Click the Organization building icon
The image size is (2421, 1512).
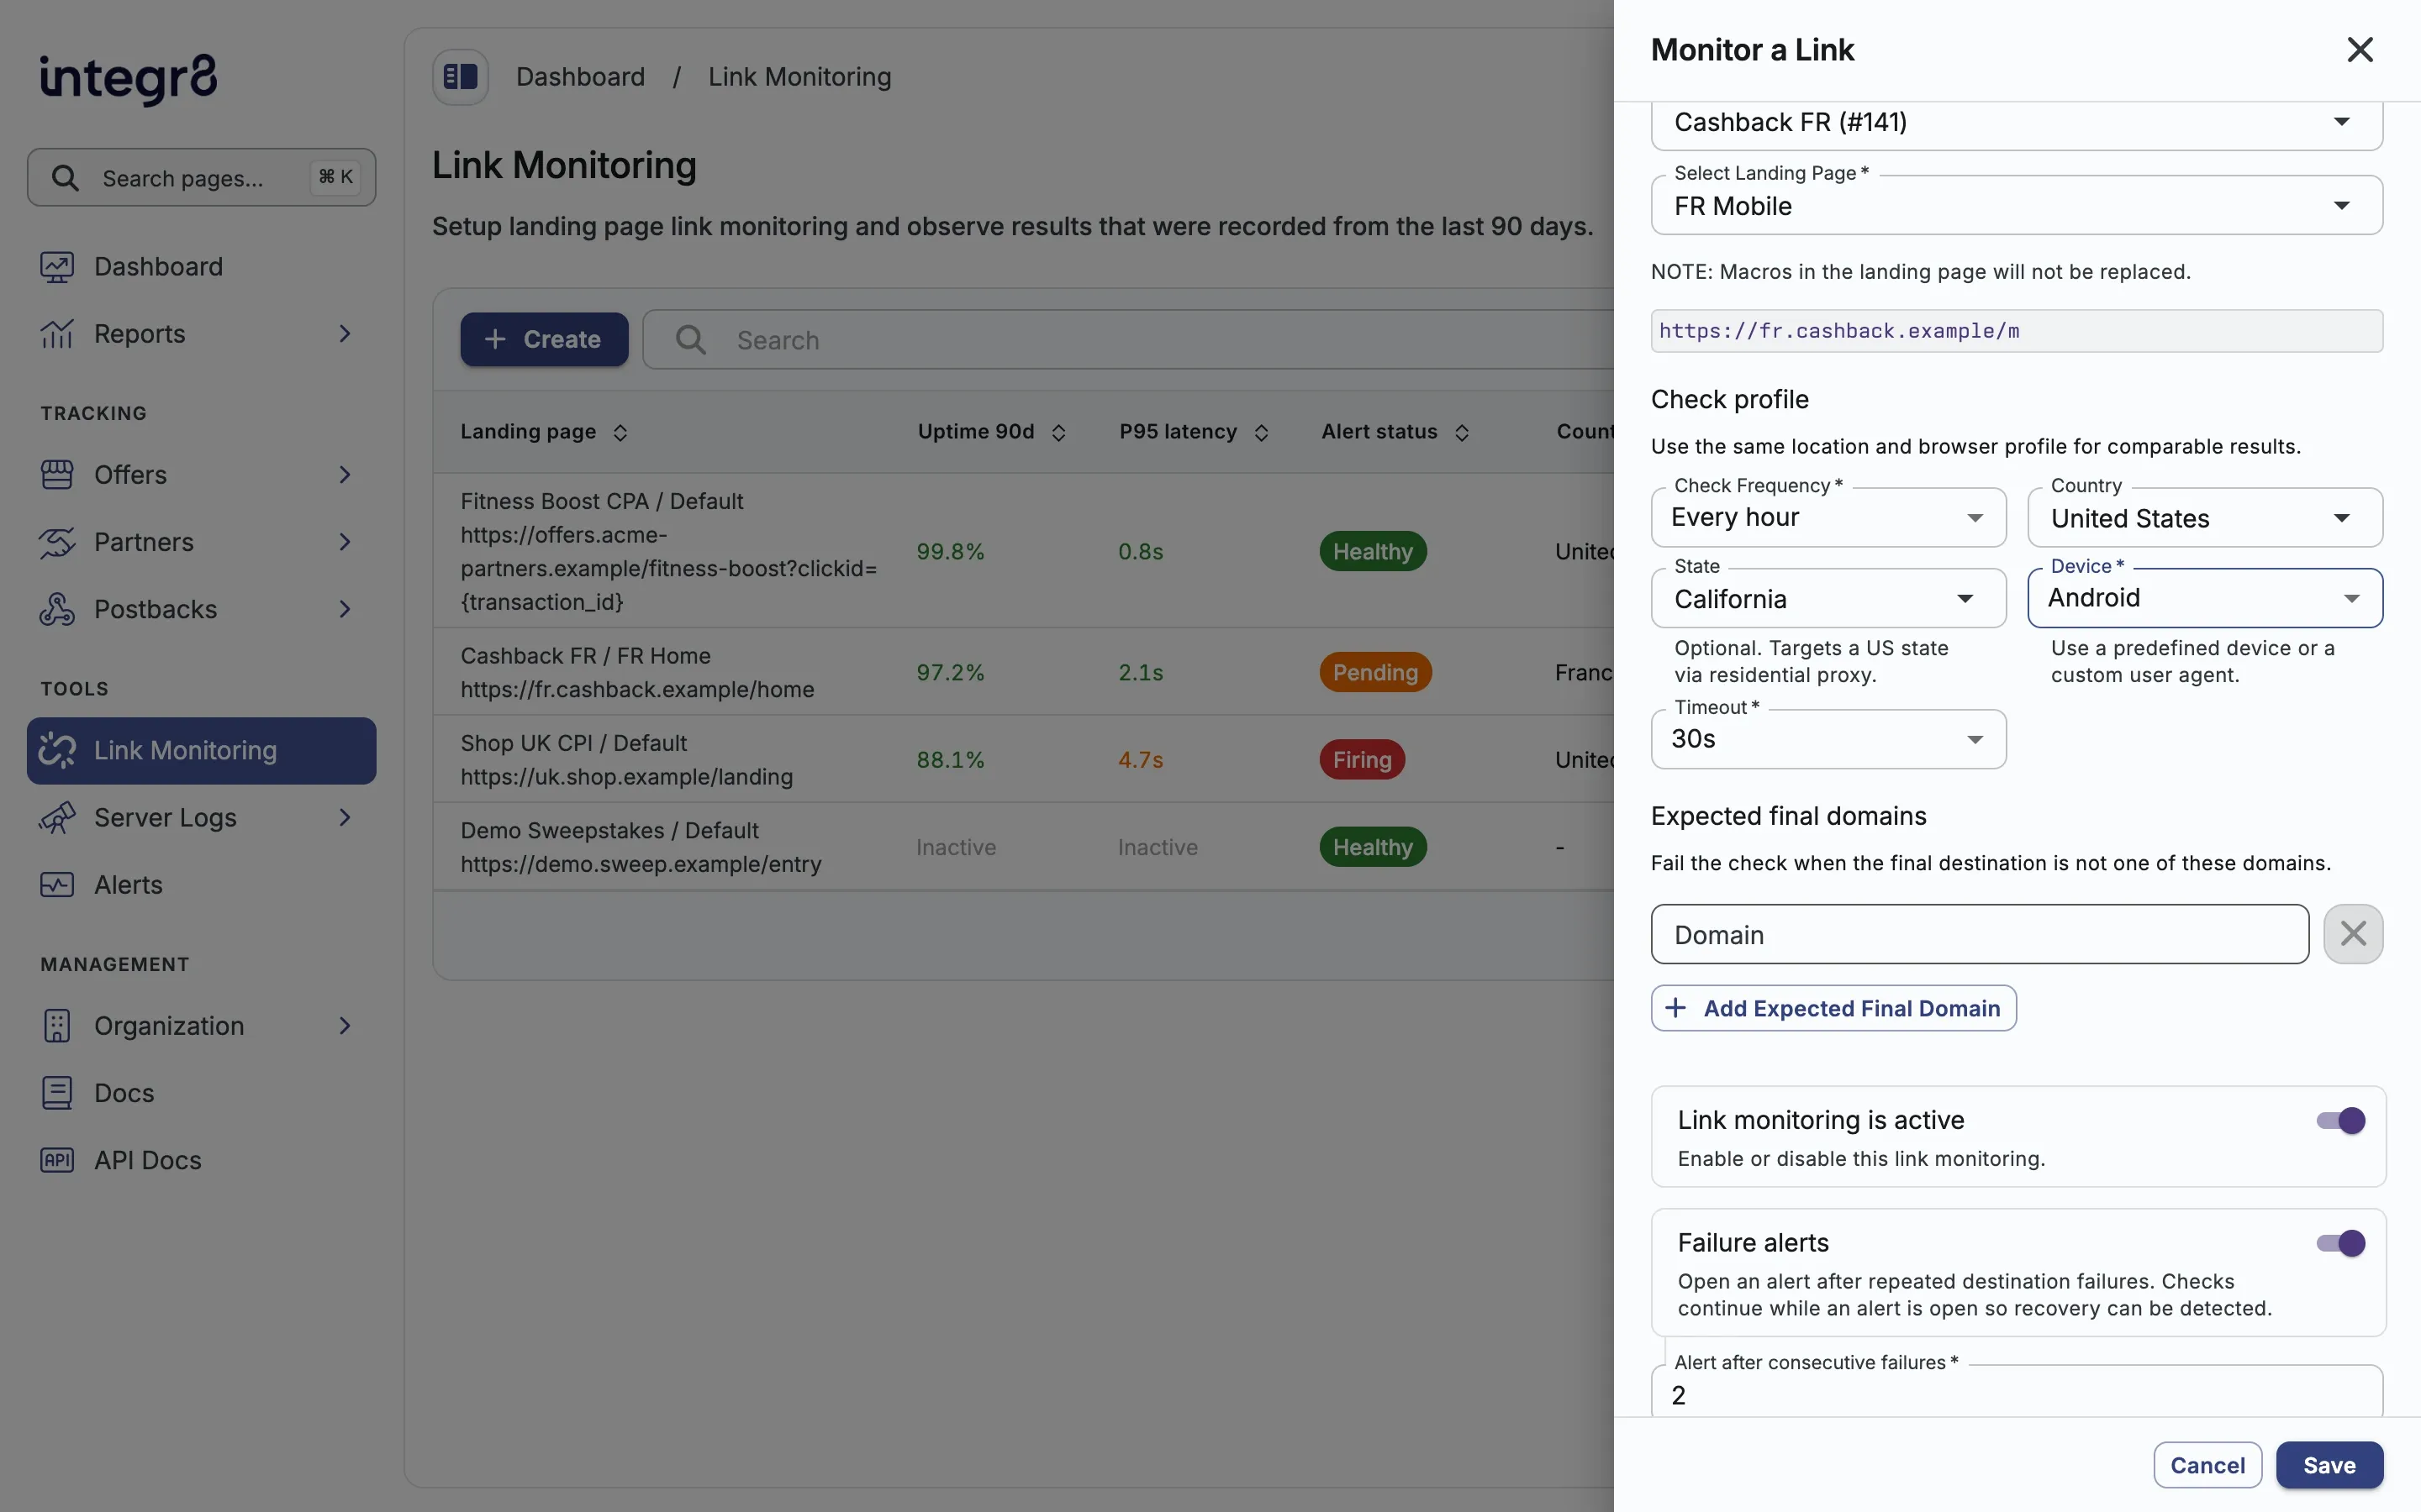(57, 1026)
